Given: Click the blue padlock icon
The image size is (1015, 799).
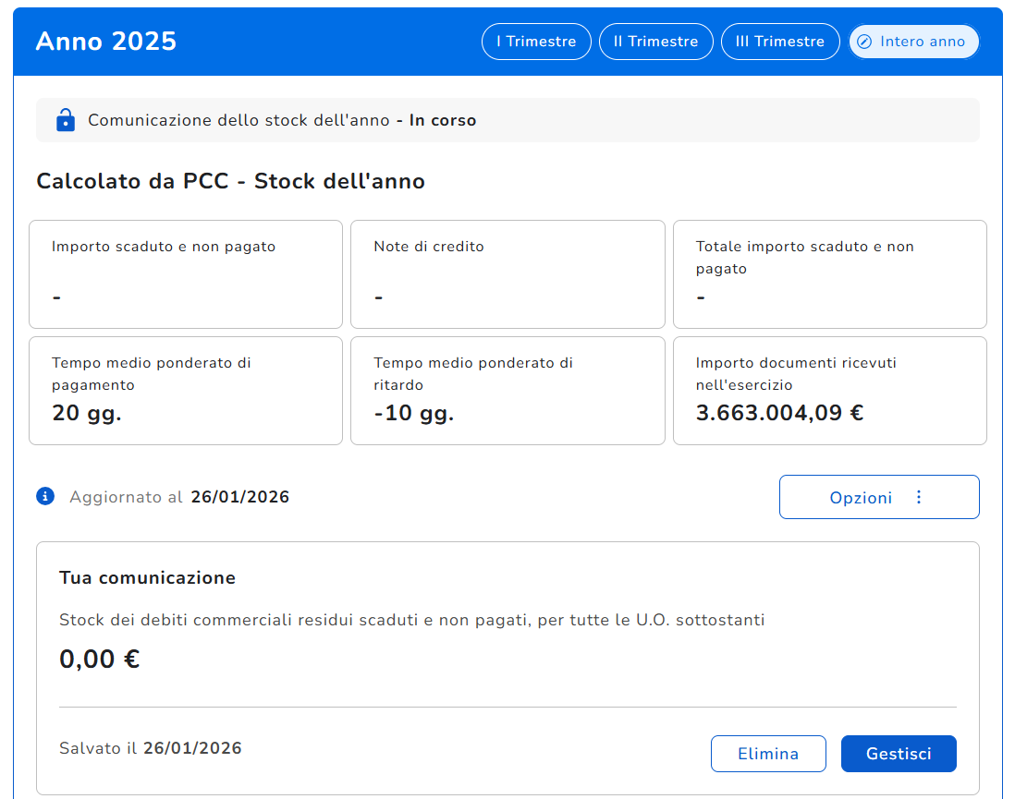Looking at the screenshot, I should click(x=66, y=120).
